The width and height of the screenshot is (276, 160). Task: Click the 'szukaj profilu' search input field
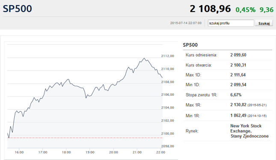231,23
